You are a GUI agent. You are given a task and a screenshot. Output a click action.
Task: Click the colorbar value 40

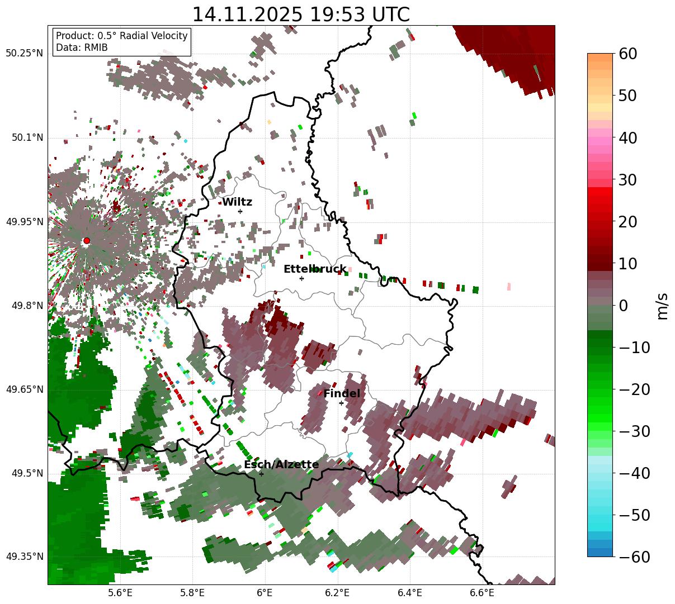627,137
